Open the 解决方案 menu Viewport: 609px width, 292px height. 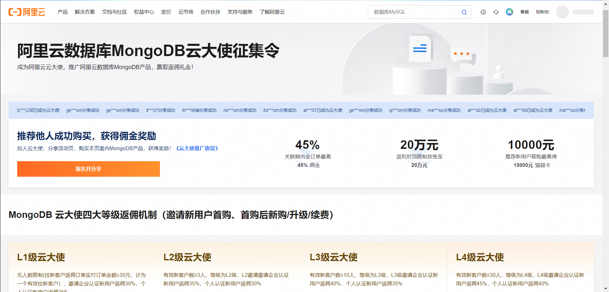pyautogui.click(x=85, y=12)
